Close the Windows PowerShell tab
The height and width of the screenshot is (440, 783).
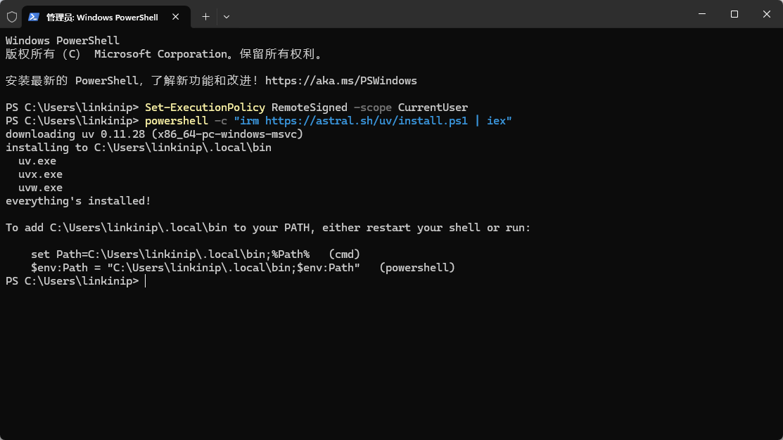[175, 17]
